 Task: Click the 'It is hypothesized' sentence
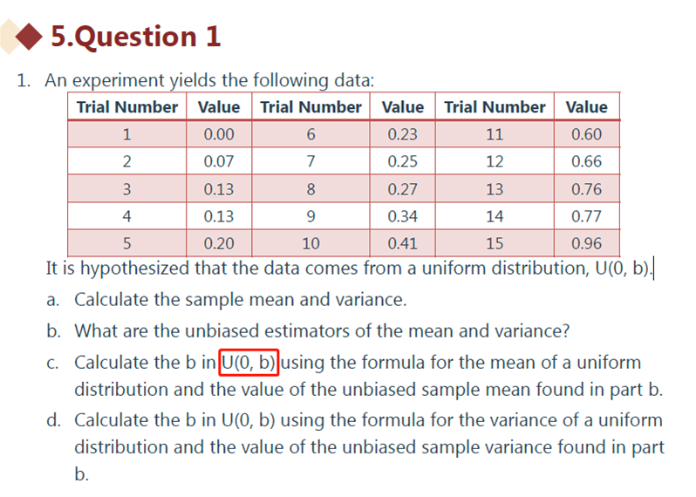coord(349,269)
